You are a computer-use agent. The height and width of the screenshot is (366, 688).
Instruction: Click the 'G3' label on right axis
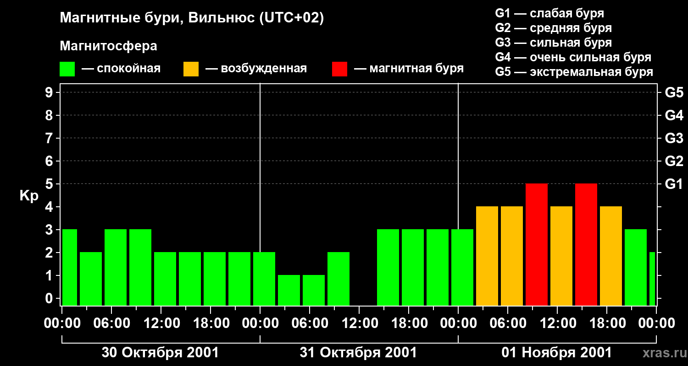point(674,139)
